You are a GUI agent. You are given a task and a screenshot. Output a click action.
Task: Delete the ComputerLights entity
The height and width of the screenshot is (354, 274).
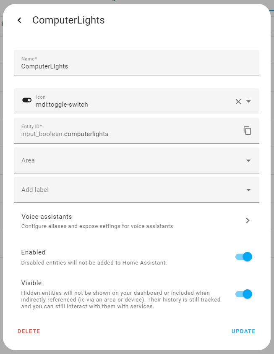[29, 331]
